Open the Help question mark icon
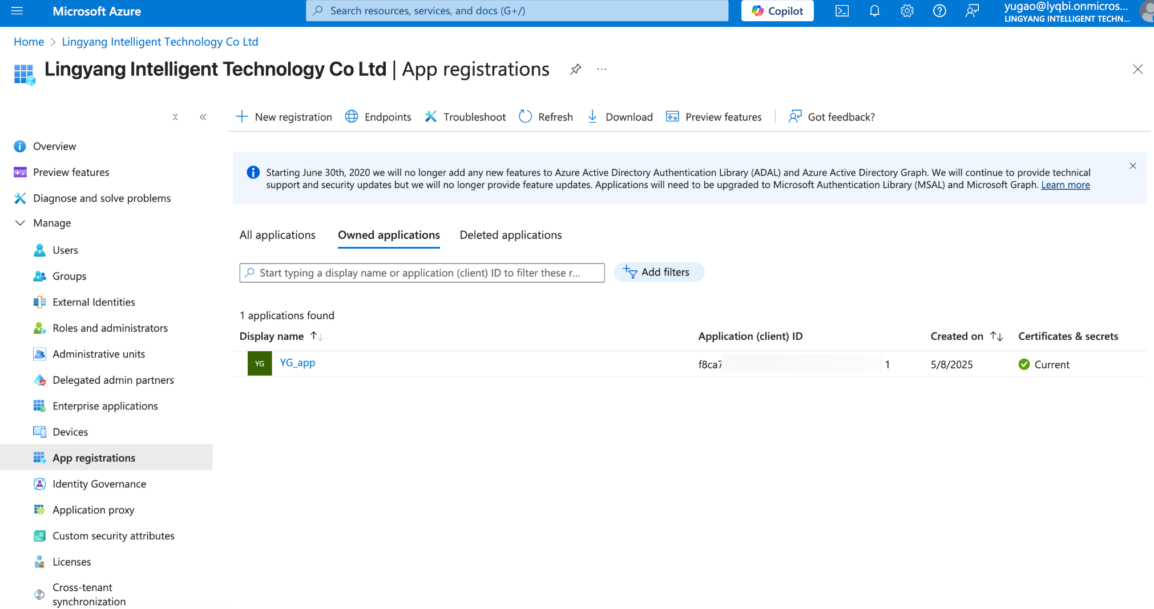 click(939, 11)
